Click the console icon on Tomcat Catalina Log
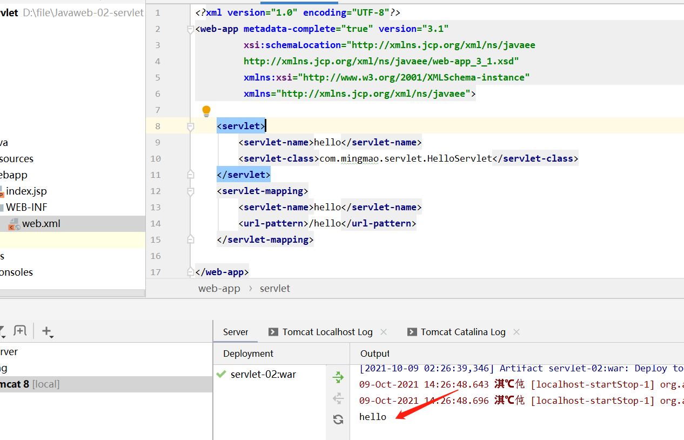 click(x=412, y=332)
